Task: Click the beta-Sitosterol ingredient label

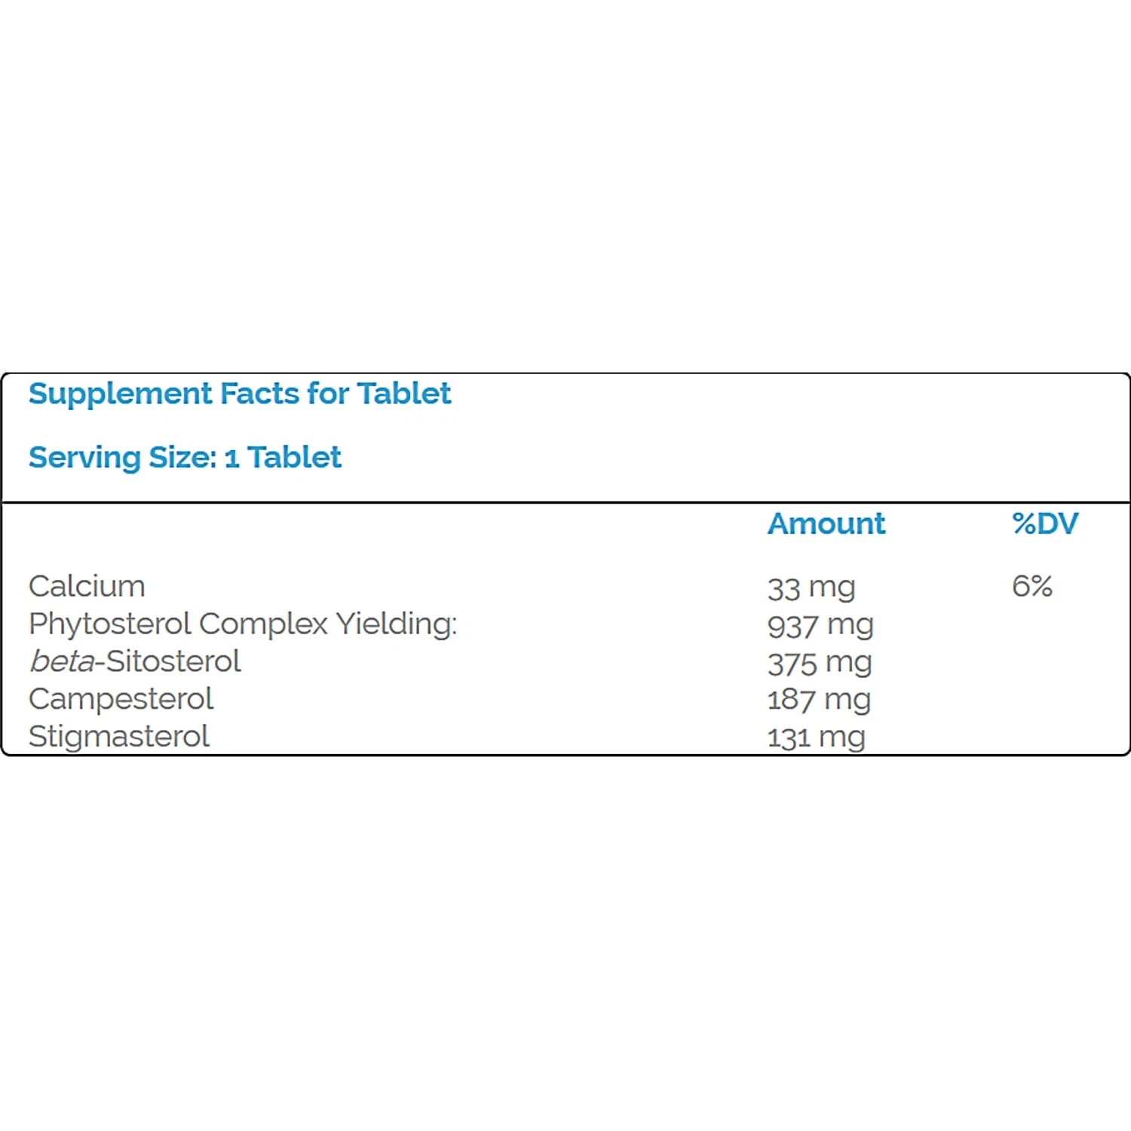Action: tap(135, 661)
